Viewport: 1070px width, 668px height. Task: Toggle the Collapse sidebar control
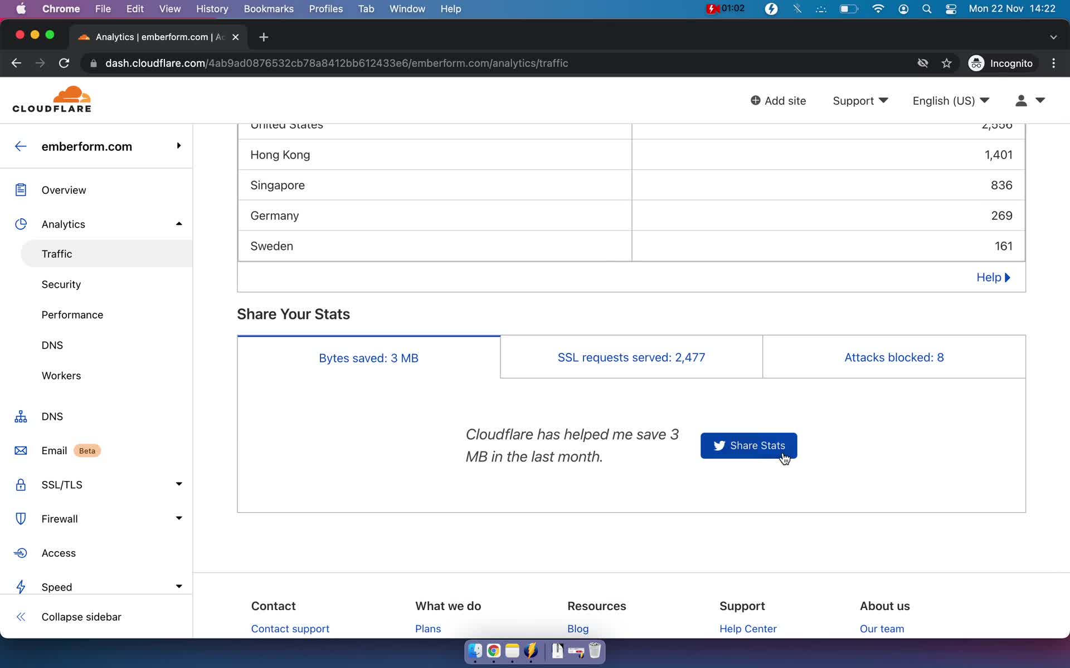pyautogui.click(x=81, y=616)
